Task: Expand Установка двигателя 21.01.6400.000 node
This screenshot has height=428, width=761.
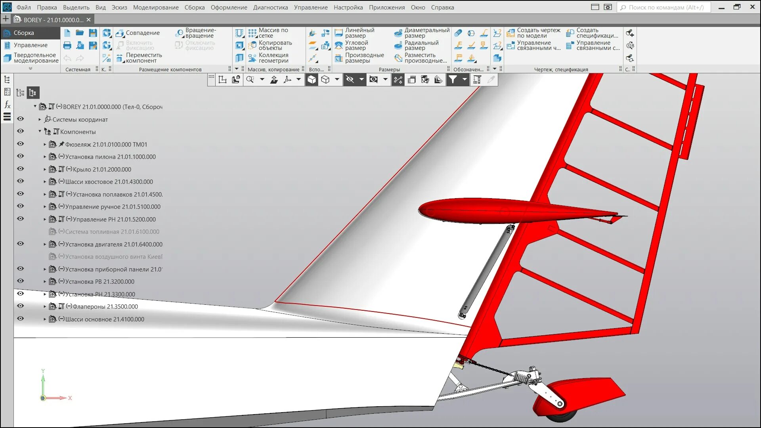Action: tap(45, 244)
